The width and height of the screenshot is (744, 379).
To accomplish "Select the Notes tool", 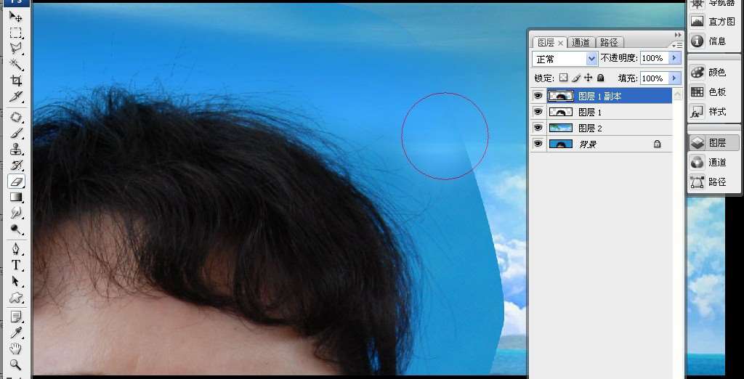I will (16, 317).
